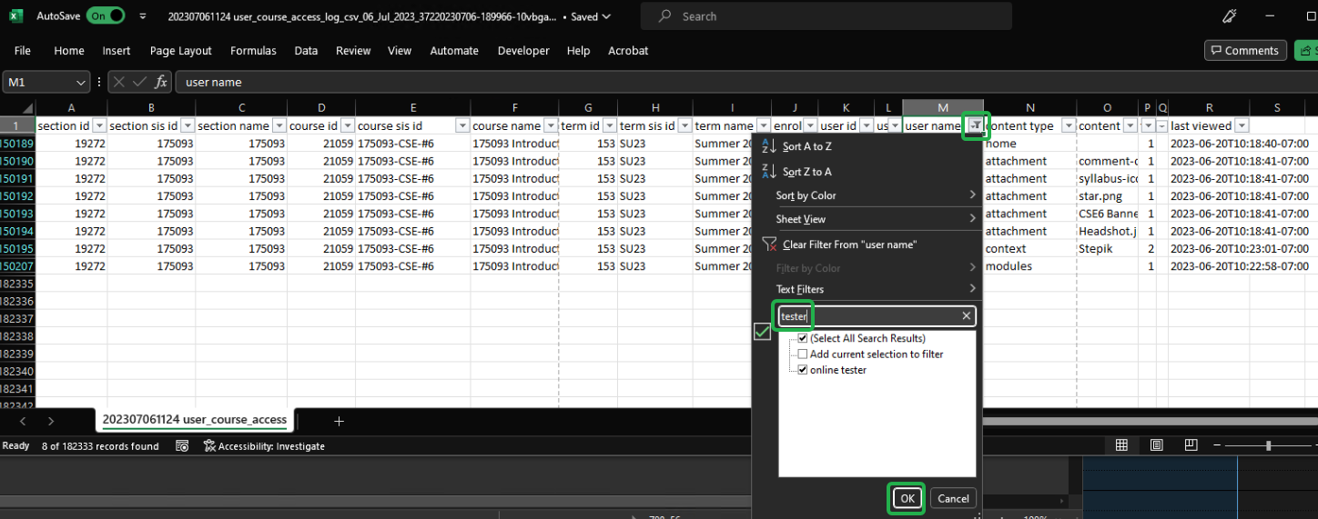The image size is (1318, 519).
Task: Switch to the Home ribbon tab
Action: pos(69,51)
